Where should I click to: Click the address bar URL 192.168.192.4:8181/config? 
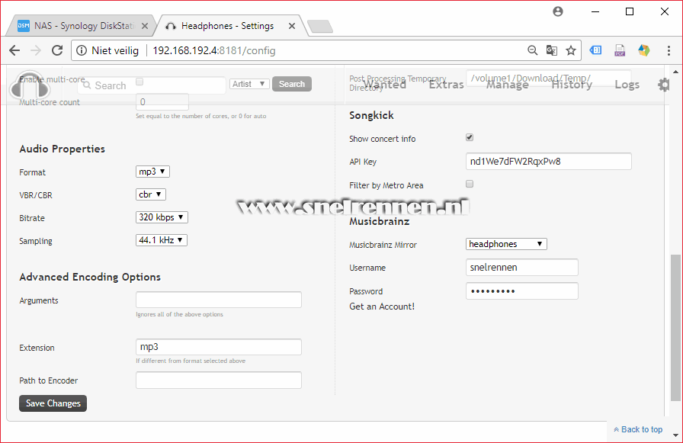point(214,50)
